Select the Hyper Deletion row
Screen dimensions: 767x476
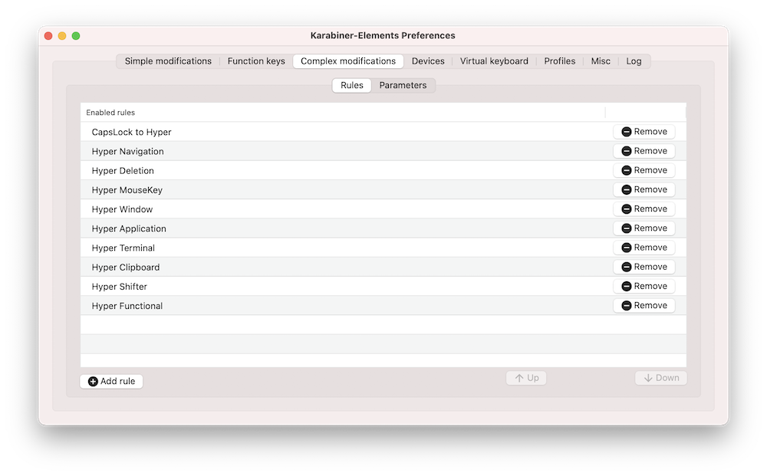(x=383, y=171)
